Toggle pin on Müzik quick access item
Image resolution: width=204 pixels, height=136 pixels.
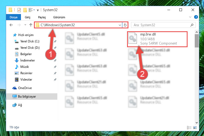[x=55, y=67]
